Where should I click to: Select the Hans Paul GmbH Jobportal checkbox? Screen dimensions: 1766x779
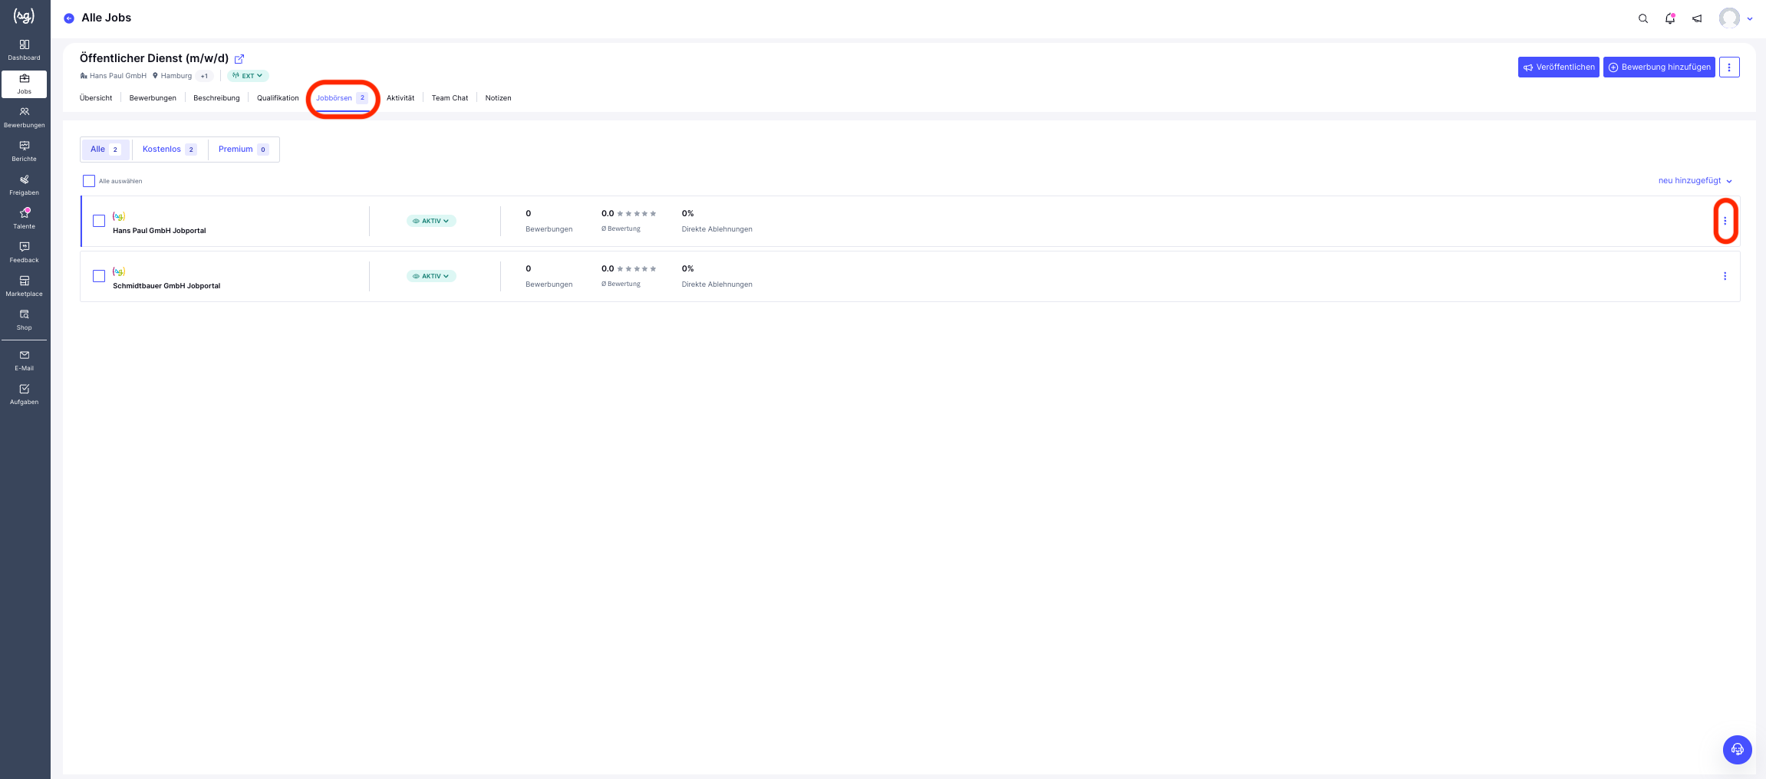(99, 221)
